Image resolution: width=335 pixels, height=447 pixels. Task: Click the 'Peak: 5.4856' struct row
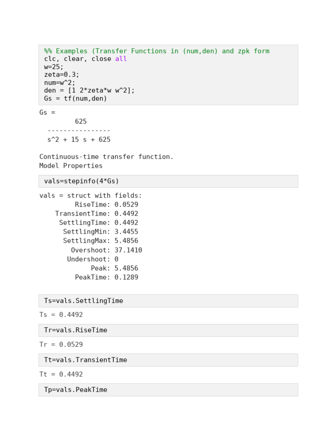pyautogui.click(x=115, y=268)
